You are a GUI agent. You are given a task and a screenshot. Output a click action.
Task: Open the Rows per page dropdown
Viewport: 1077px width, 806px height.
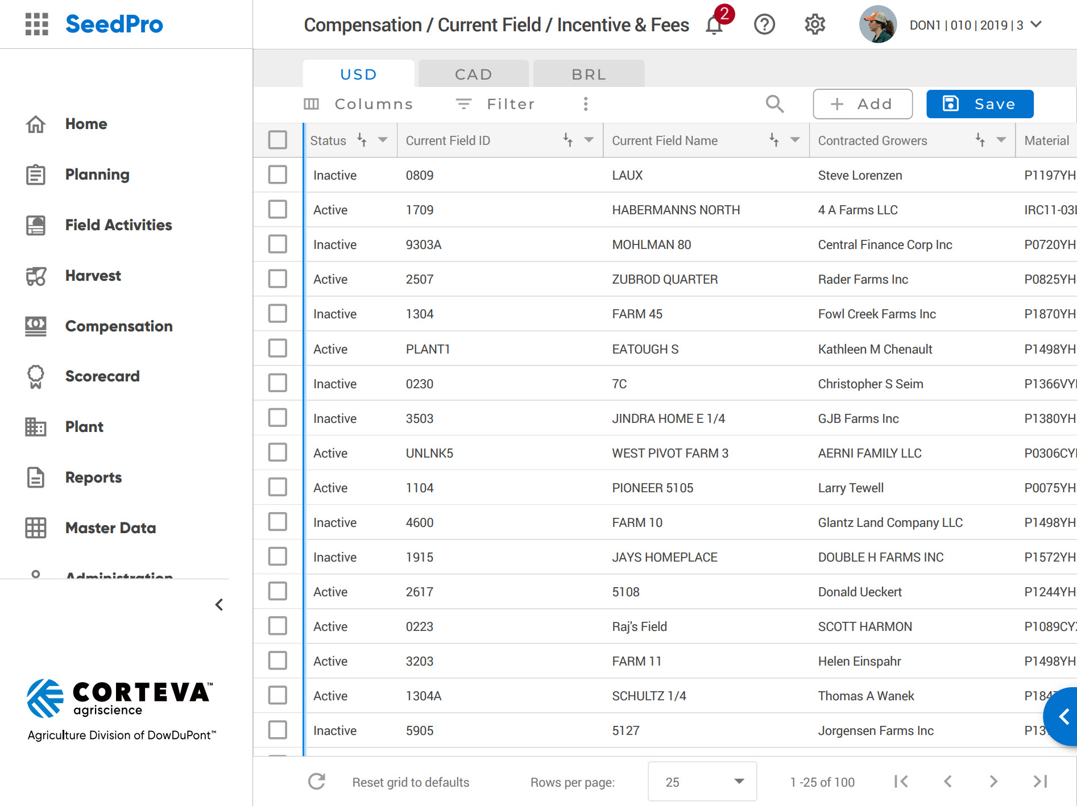click(x=702, y=782)
